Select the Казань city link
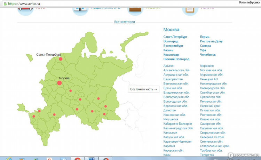Image resolution: width=261 pixels, height=160 pixels. click(168, 50)
